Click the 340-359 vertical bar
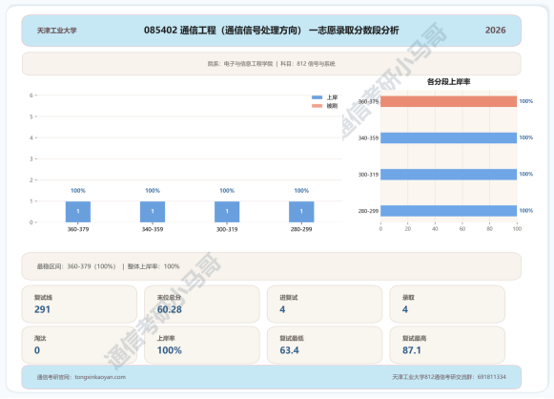The width and height of the screenshot is (554, 399). [153, 212]
